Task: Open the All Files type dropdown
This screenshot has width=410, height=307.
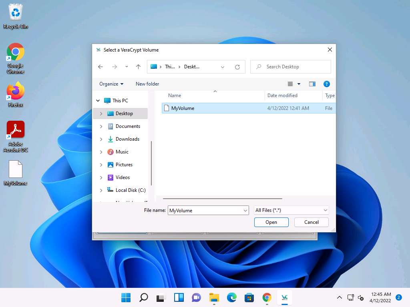Action: click(291, 210)
